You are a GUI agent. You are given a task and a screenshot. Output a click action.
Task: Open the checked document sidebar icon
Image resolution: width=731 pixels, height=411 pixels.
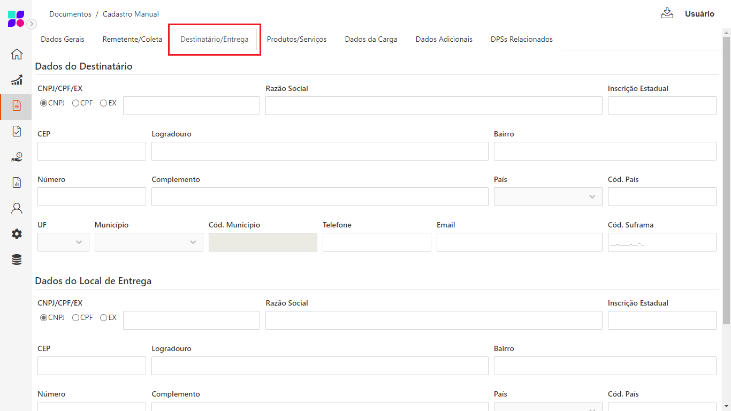pos(17,131)
